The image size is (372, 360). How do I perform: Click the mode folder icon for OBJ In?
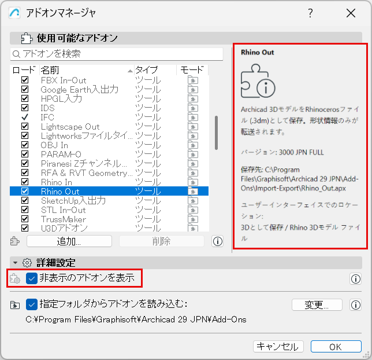tap(193, 145)
